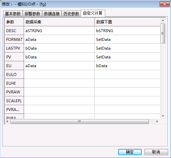Image resolution: width=171 pixels, height=158 pixels.
Task: Cancel with the 取消 button
Action: [x=156, y=152]
